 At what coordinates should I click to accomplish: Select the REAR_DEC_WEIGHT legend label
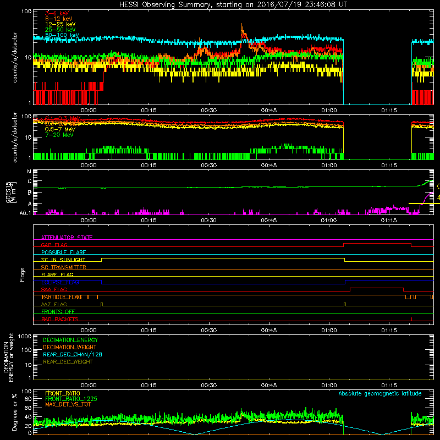[x=68, y=362]
